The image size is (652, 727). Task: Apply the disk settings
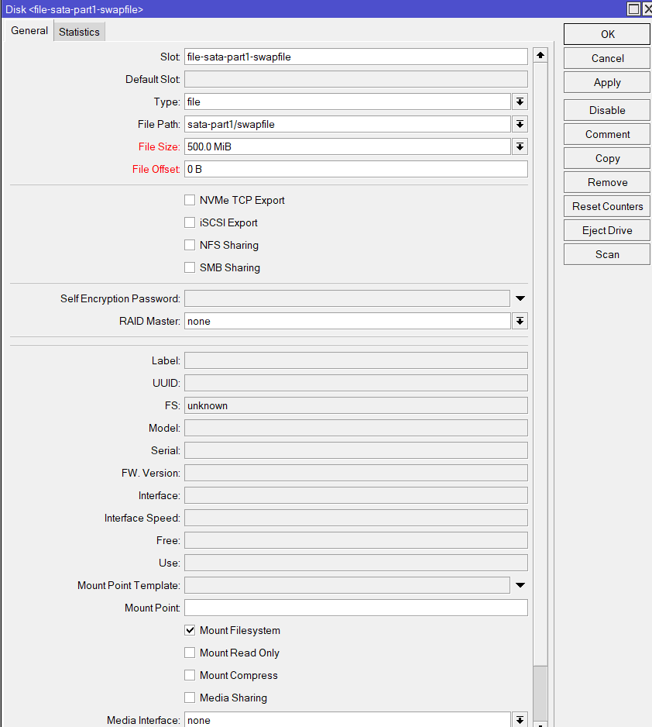tap(607, 82)
